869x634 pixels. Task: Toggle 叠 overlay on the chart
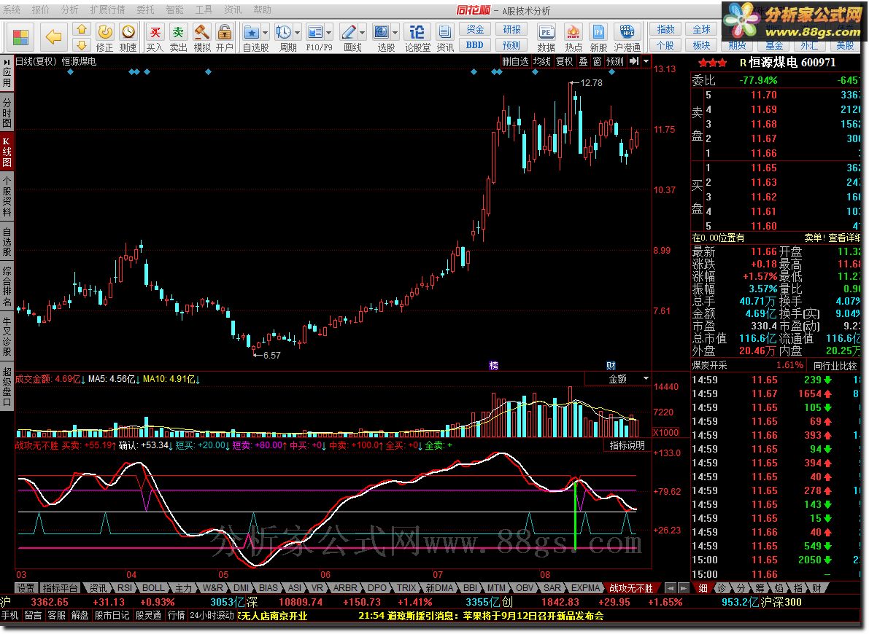pyautogui.click(x=584, y=61)
